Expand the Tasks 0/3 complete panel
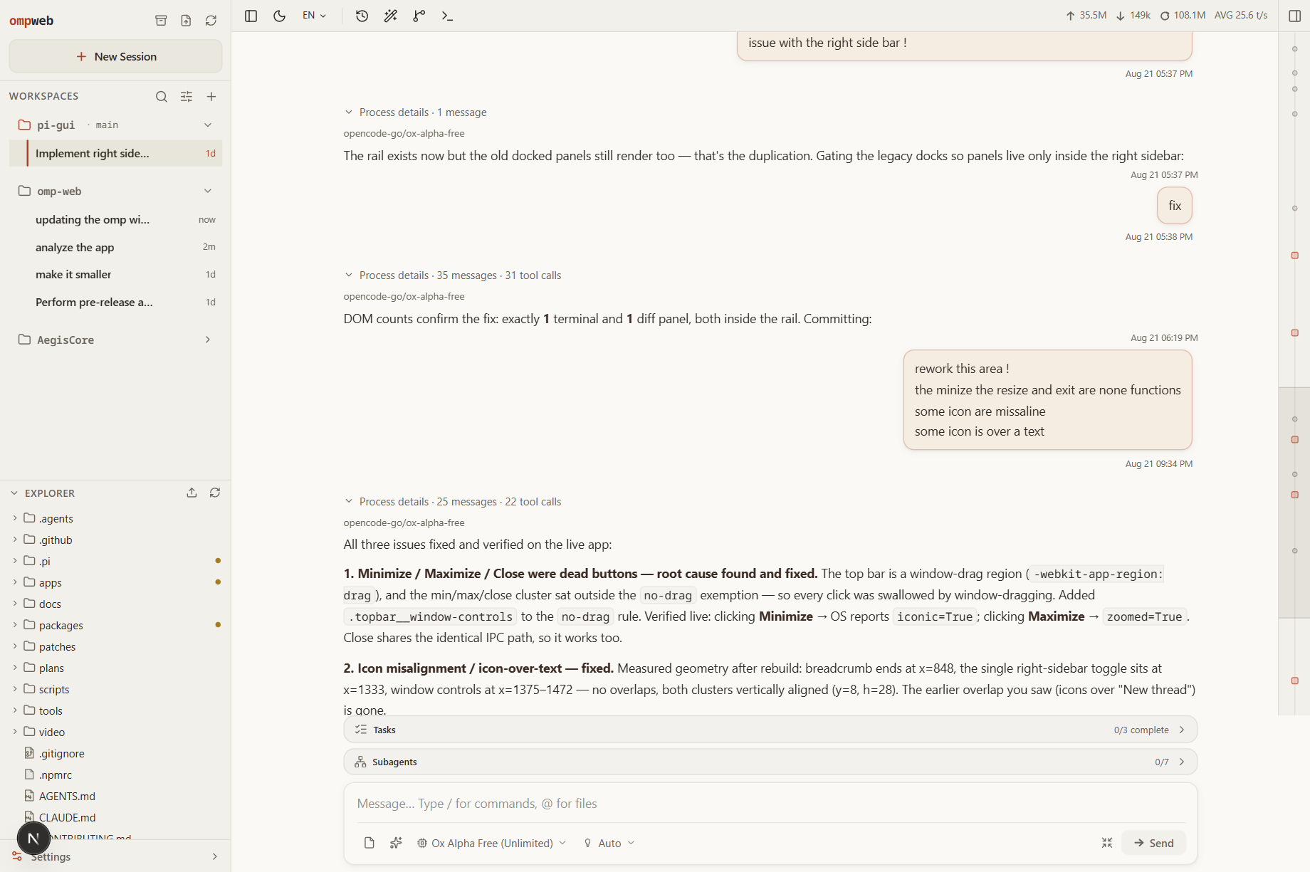The height and width of the screenshot is (872, 1310). click(770, 730)
